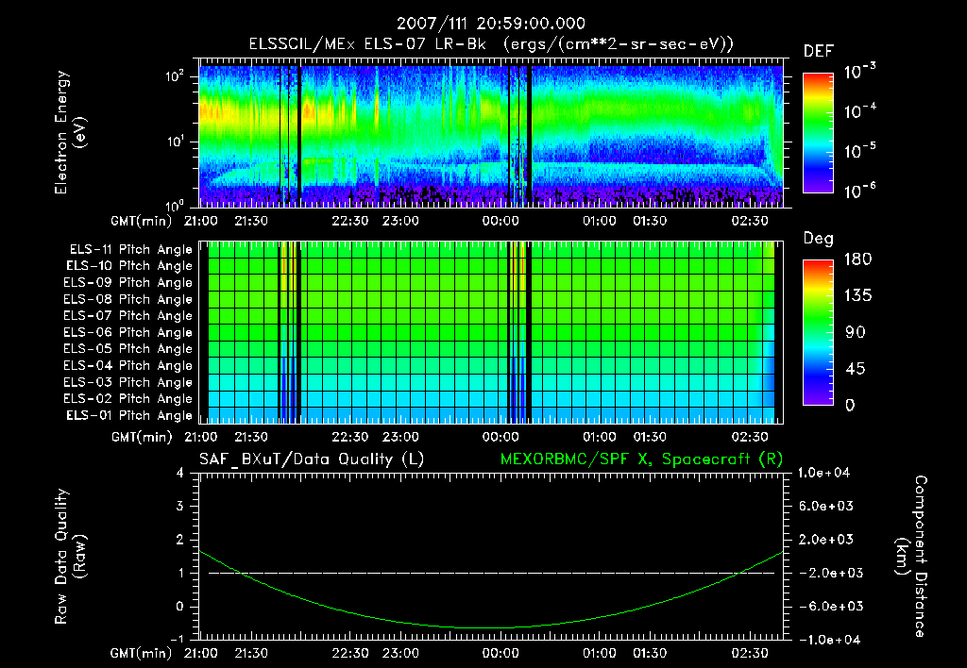This screenshot has width=967, height=668.
Task: Click the 10^1 energy axis tick label
Action: coord(175,142)
